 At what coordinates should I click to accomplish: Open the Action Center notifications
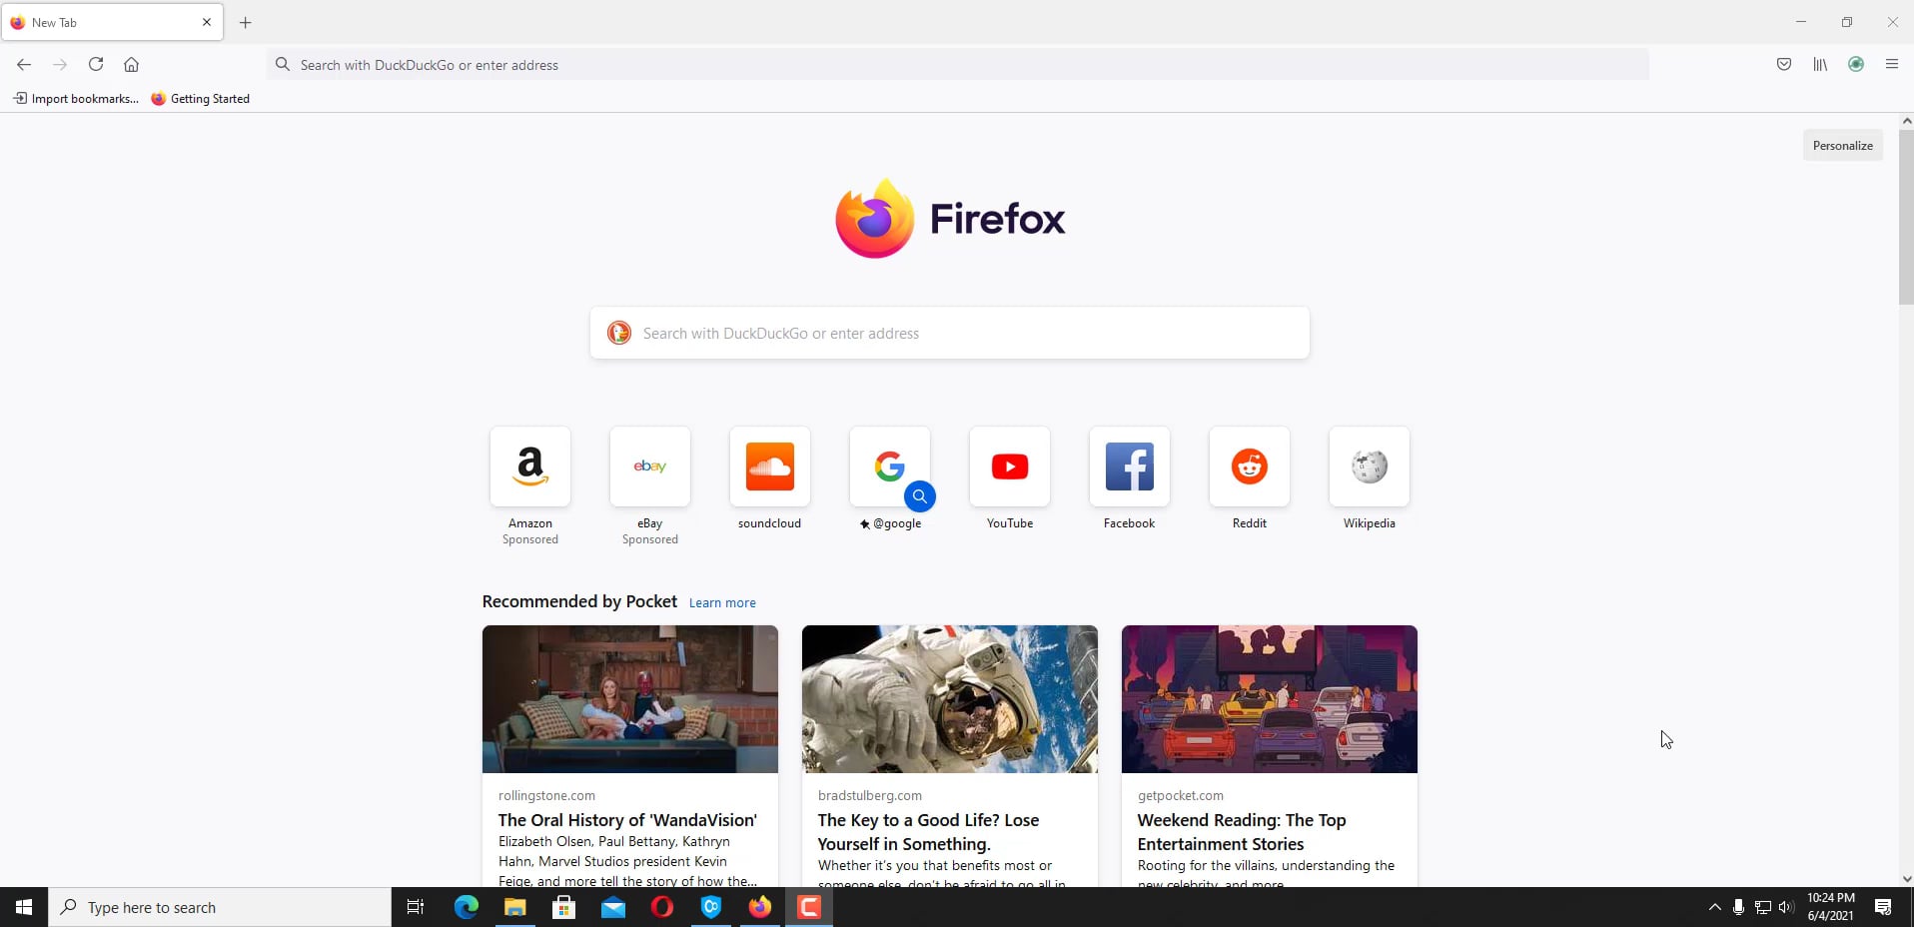click(x=1883, y=907)
